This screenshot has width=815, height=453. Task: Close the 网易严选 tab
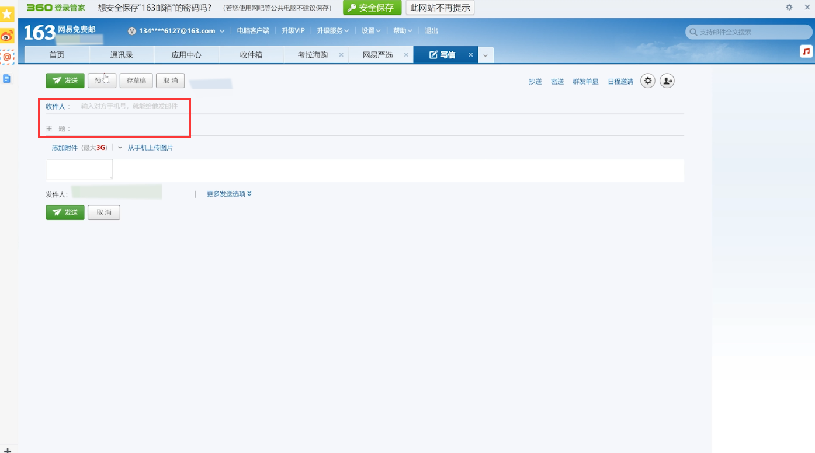406,55
